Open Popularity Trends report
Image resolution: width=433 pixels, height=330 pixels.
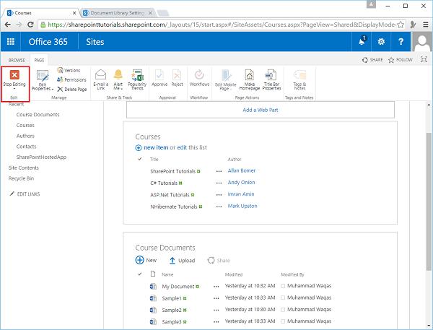click(x=137, y=79)
